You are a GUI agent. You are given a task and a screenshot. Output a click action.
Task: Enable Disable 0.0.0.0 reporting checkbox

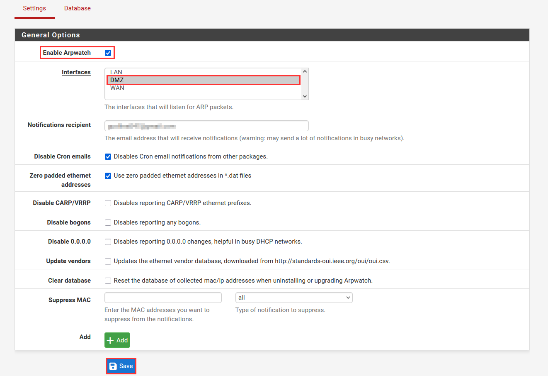[108, 242]
